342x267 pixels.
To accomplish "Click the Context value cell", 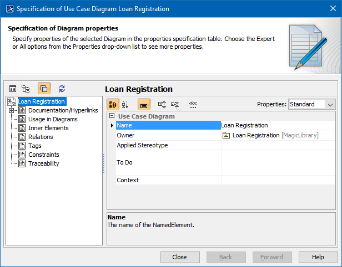I will 278,180.
